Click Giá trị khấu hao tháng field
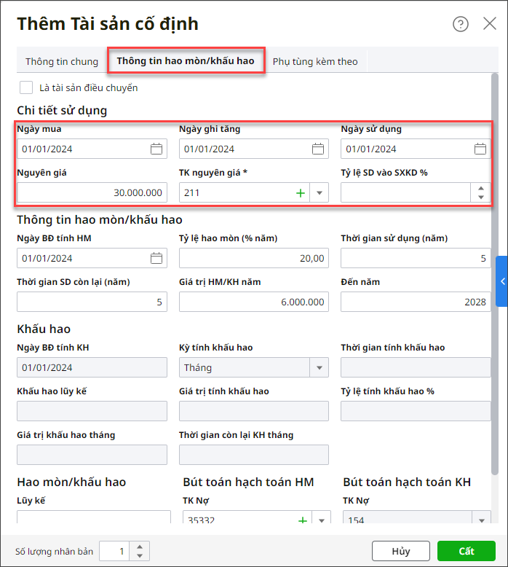 point(92,455)
